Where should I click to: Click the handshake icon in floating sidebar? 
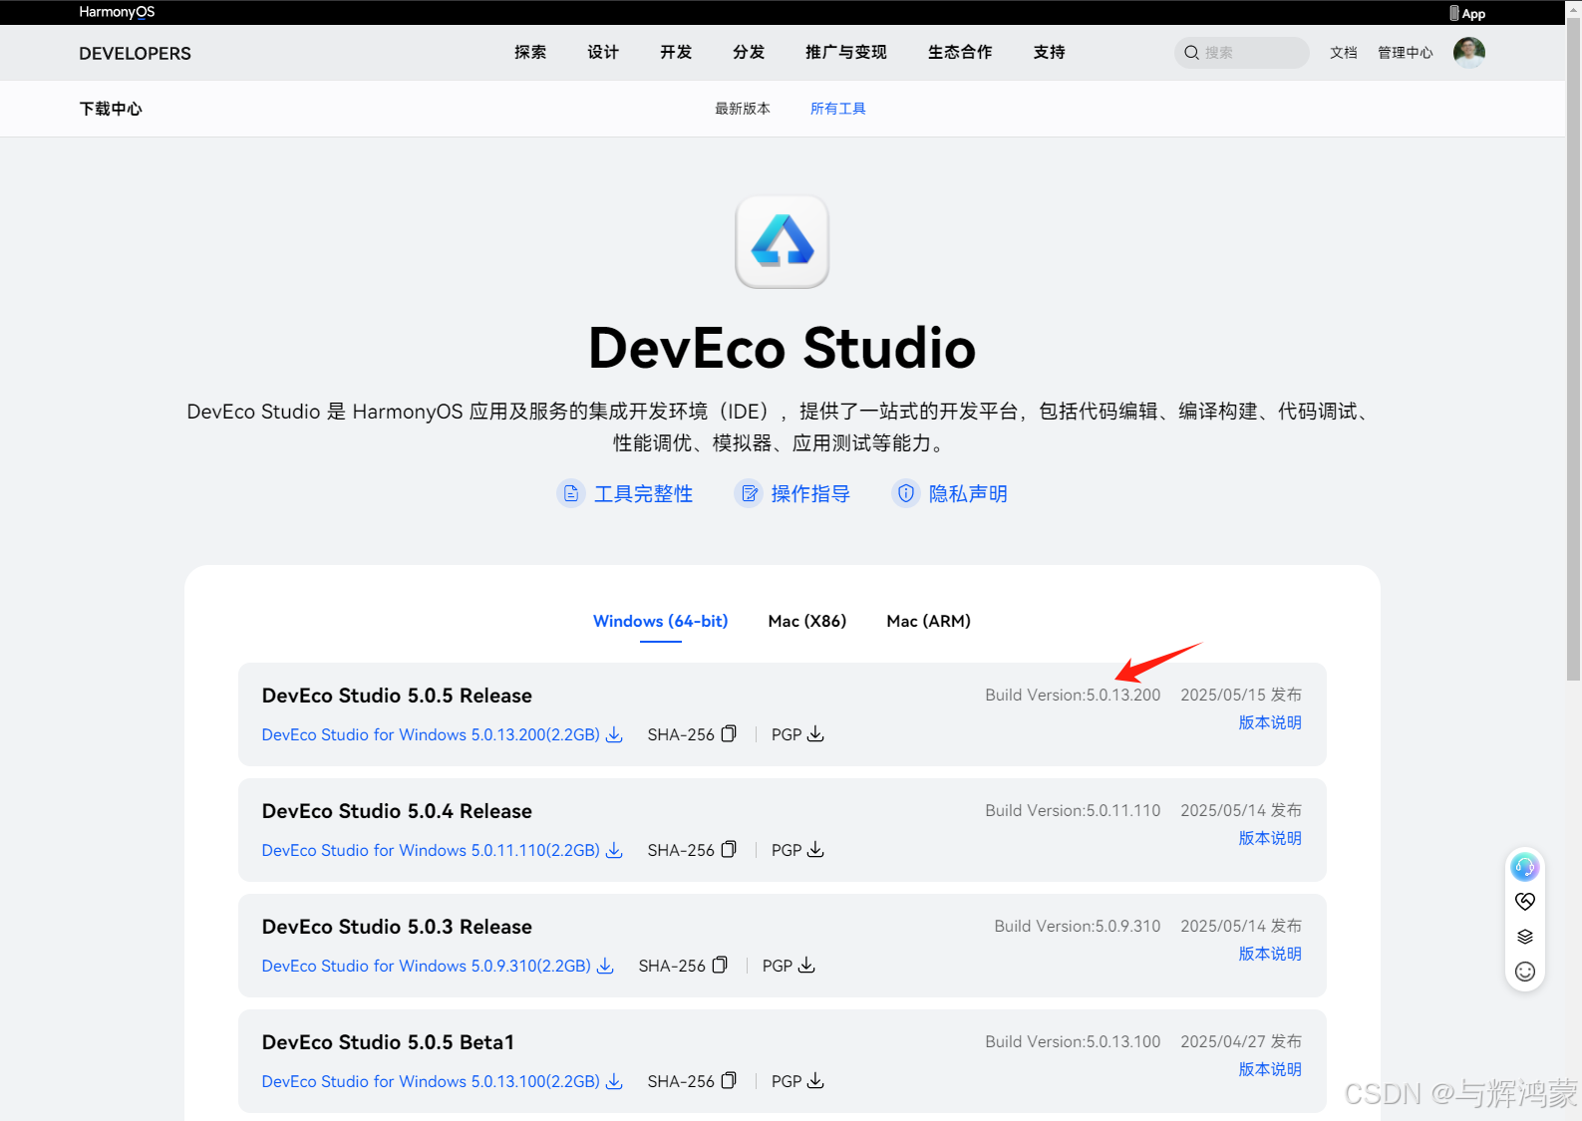[1525, 902]
